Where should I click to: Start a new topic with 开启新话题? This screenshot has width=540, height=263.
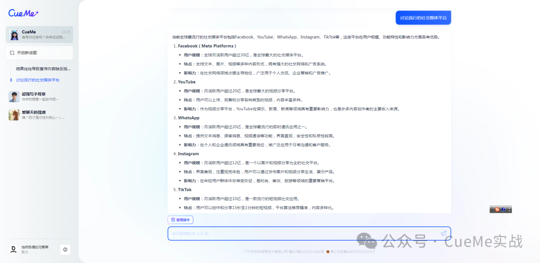point(39,53)
